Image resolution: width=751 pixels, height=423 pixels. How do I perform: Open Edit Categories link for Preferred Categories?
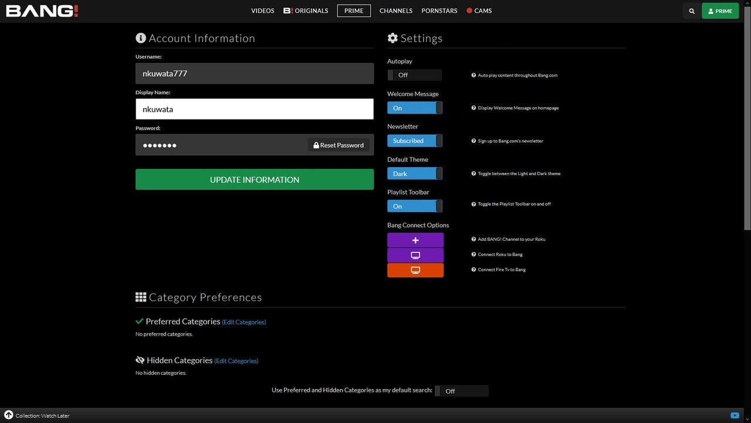tap(244, 322)
